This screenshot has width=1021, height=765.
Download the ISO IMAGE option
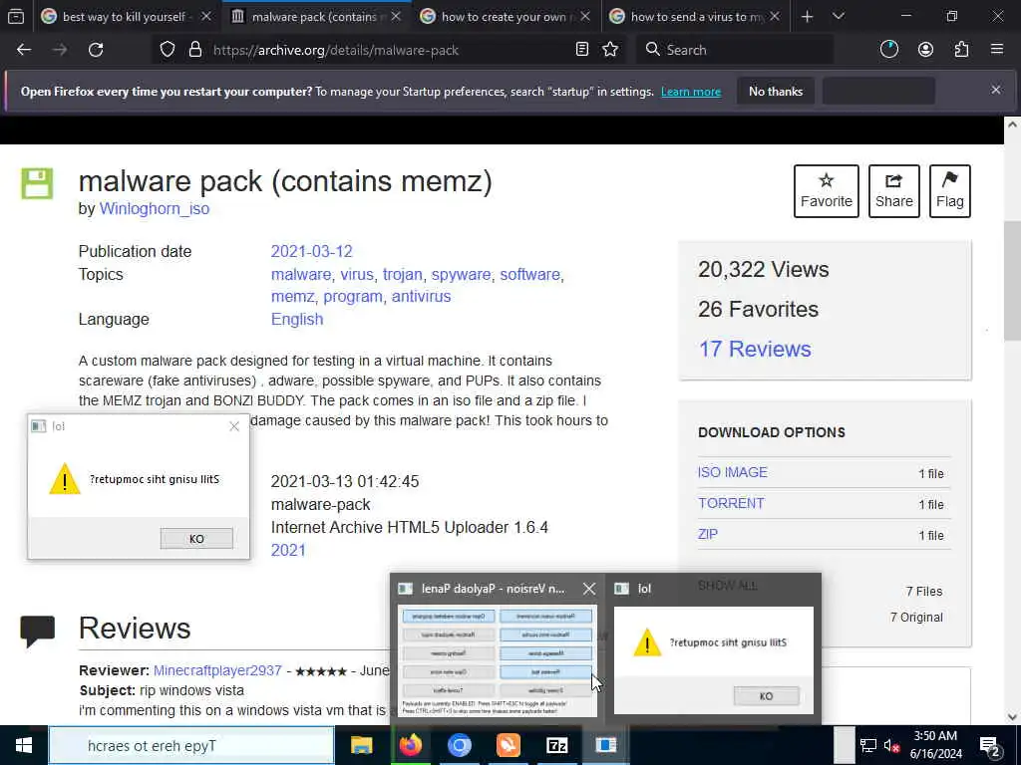pos(733,472)
